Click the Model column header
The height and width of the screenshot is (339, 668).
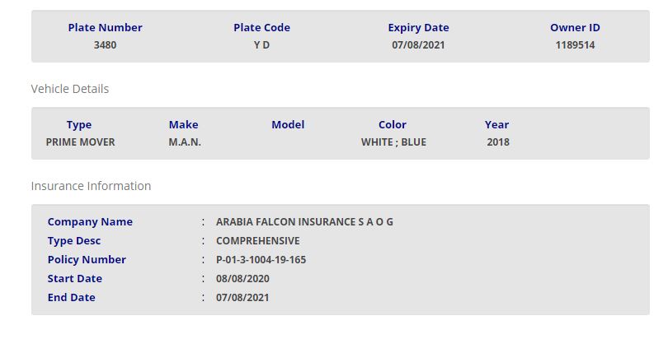[288, 125]
